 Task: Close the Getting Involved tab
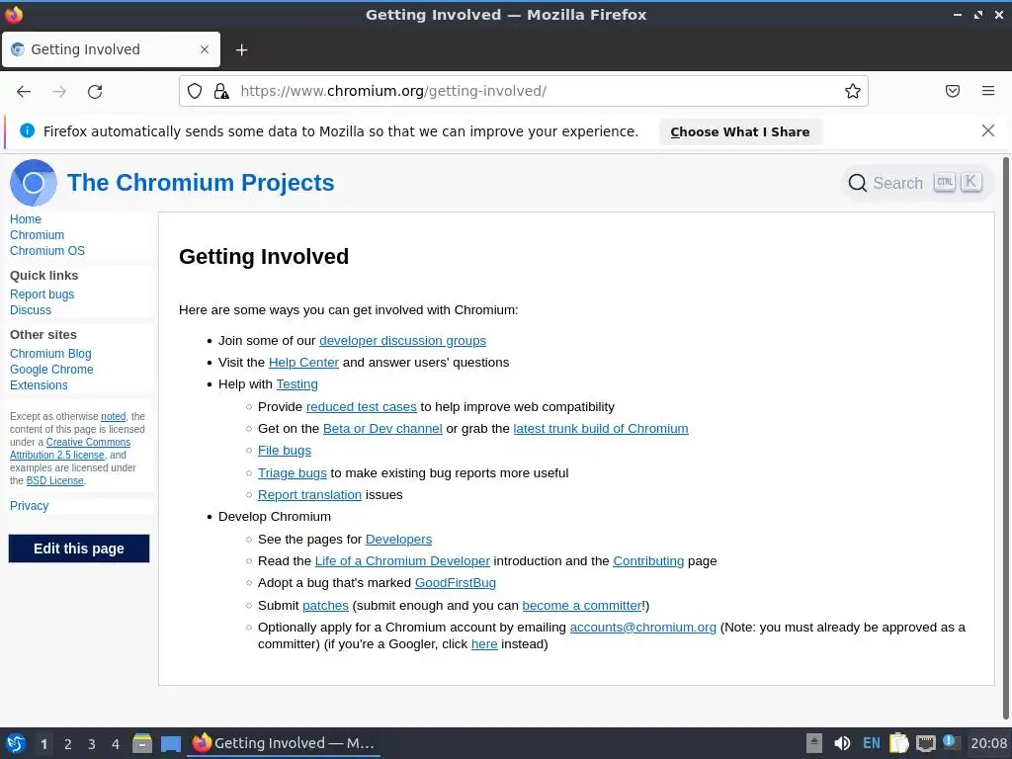[205, 49]
